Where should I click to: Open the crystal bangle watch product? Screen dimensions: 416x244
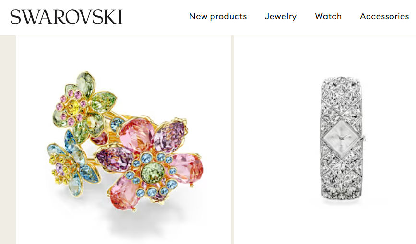pyautogui.click(x=325, y=139)
